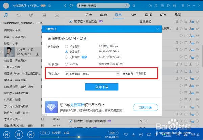Download the playing song 林奕匡 - 忘词
The image size is (203, 140).
click(38, 54)
